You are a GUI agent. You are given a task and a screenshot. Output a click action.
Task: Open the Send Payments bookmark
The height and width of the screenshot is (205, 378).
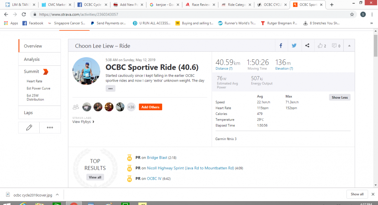(x=108, y=23)
